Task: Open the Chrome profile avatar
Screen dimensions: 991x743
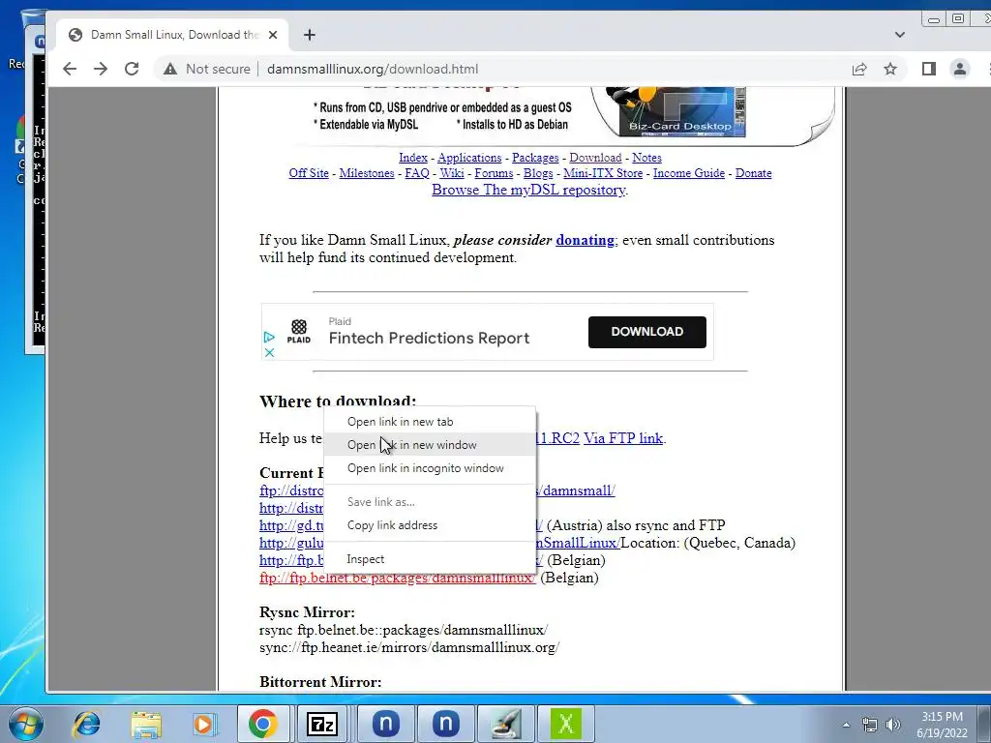Action: click(x=959, y=69)
